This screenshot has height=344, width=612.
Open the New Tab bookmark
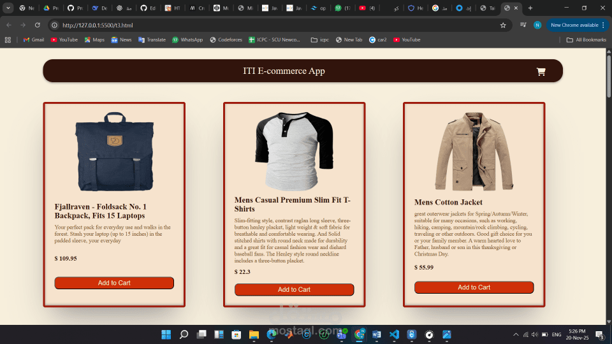point(349,39)
